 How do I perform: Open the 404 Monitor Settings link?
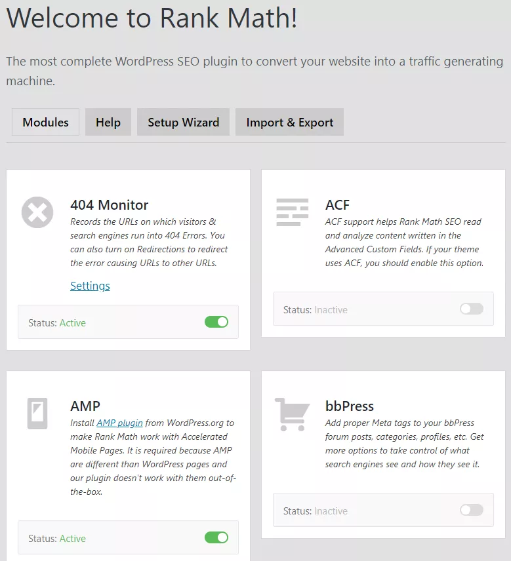pyautogui.click(x=90, y=286)
